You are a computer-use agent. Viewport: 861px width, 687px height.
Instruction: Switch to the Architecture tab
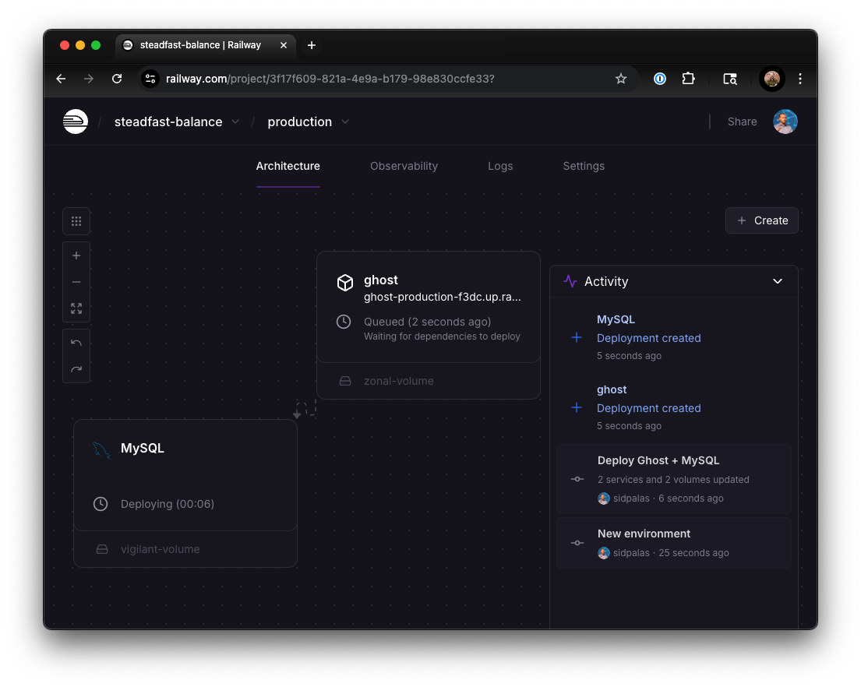(288, 166)
